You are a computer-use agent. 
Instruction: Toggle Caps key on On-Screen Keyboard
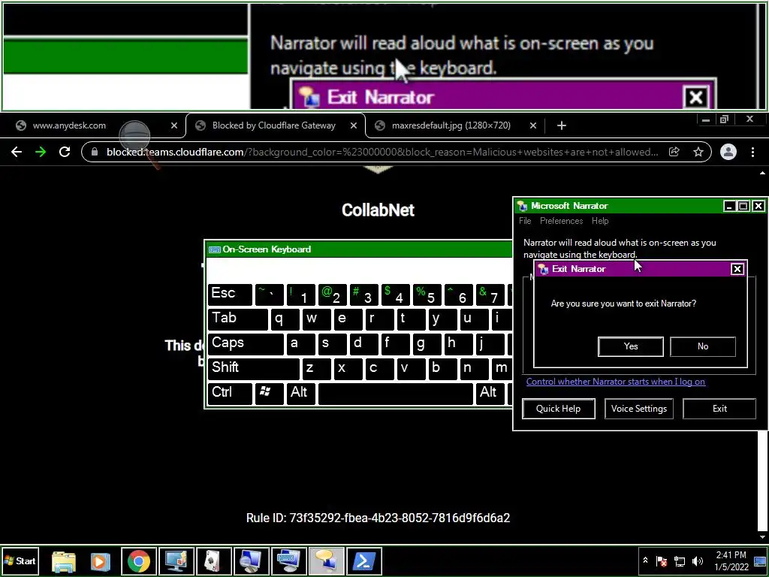click(246, 344)
